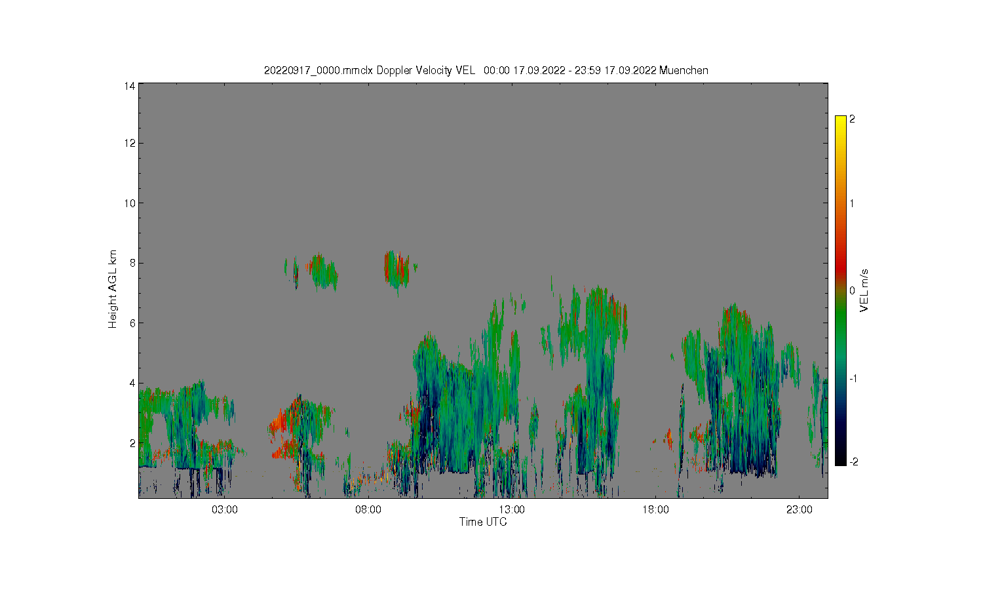
Task: Click the colorbar tick label -1
Action: [x=853, y=379]
